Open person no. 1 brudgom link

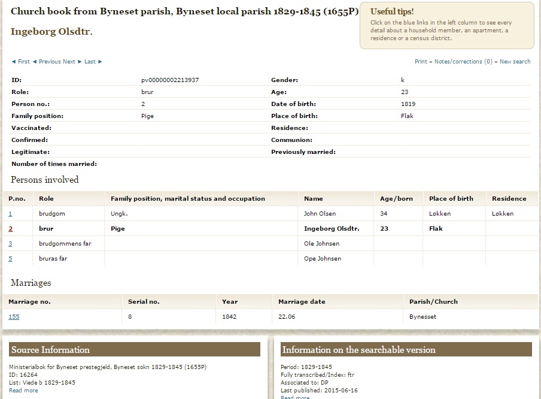(10, 214)
